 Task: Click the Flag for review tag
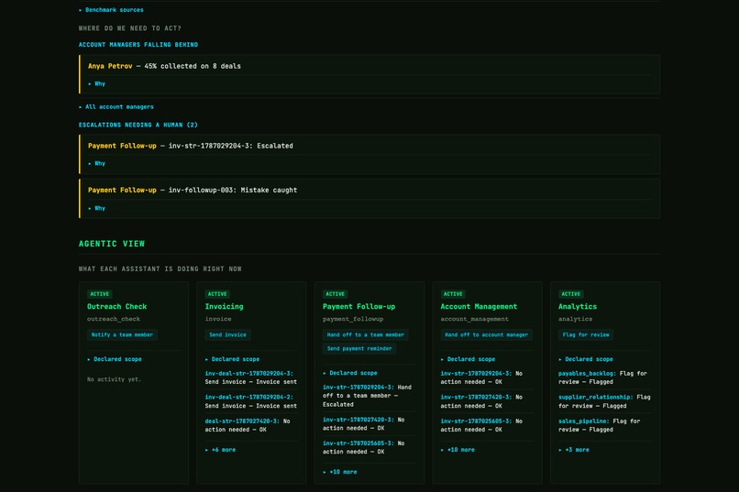(x=586, y=334)
